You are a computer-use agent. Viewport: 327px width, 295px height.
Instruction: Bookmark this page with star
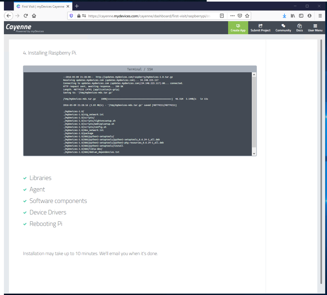click(x=247, y=16)
